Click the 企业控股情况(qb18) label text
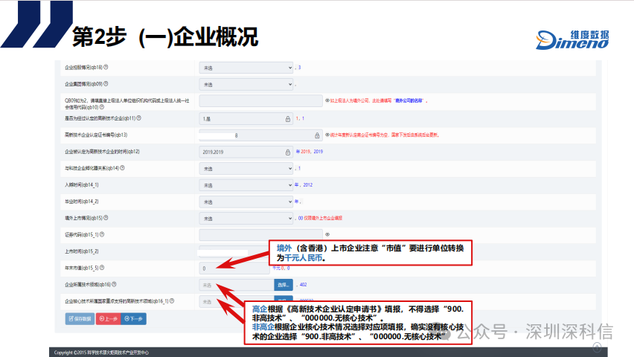Image resolution: width=634 pixels, height=357 pixels. point(83,68)
